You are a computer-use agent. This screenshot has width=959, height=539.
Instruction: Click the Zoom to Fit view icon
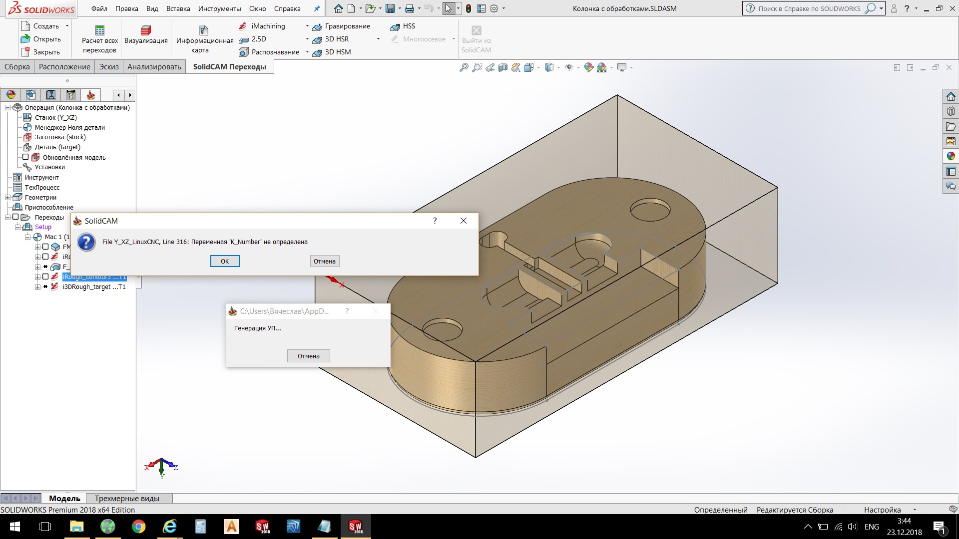[x=464, y=67]
